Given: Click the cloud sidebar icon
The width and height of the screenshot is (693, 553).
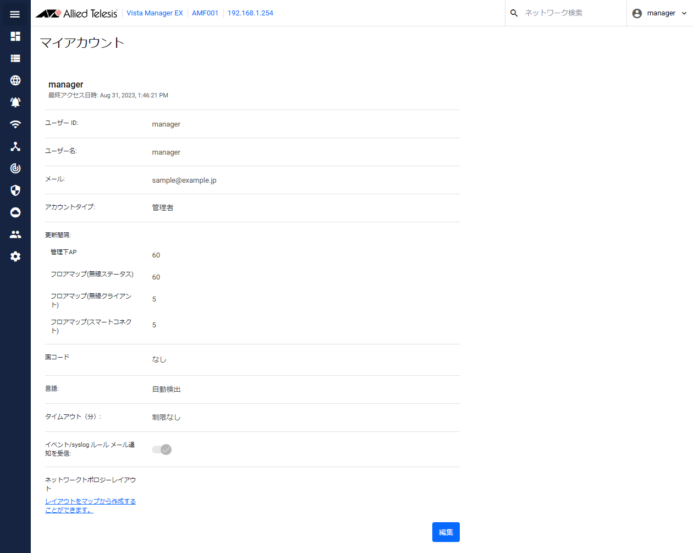Looking at the screenshot, I should (x=15, y=212).
